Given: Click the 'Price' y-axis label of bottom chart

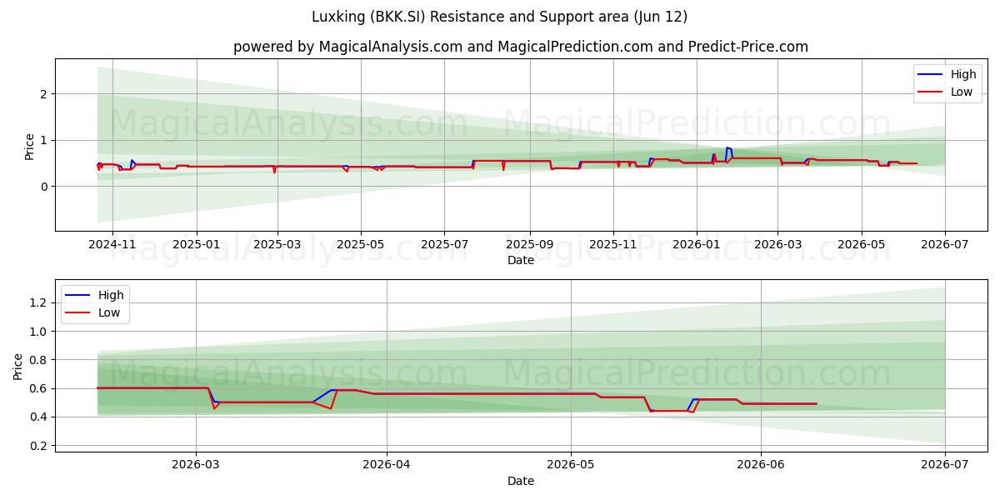Looking at the screenshot, I should pyautogui.click(x=18, y=366).
